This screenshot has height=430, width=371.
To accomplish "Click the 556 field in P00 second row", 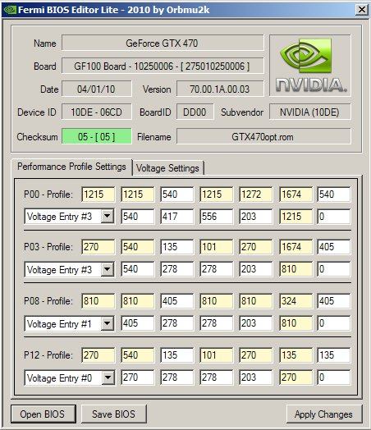I will tap(216, 217).
